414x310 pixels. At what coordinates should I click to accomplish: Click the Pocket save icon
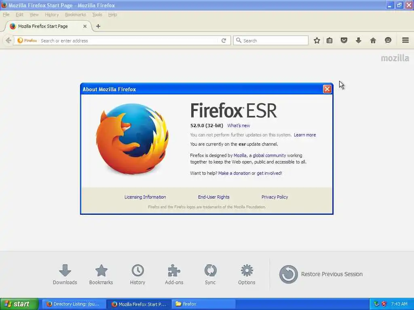pos(344,40)
